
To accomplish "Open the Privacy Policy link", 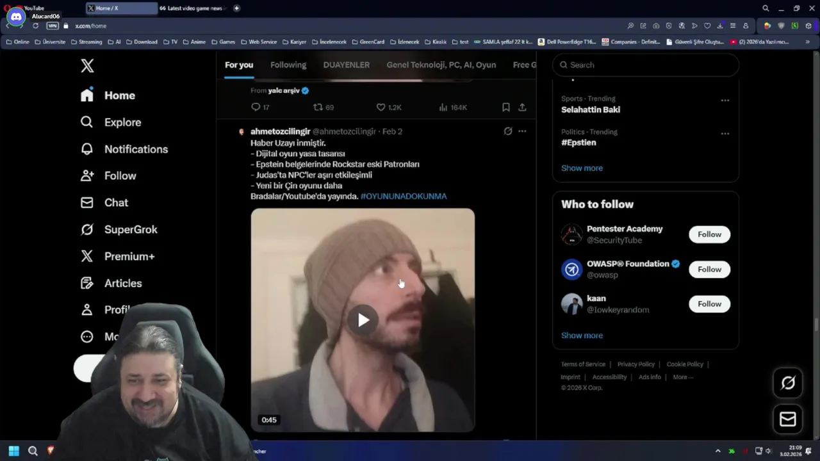I will coord(635,364).
